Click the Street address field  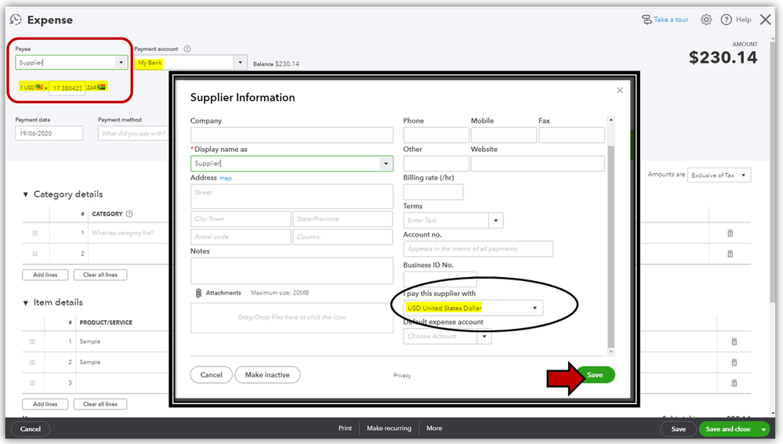292,197
